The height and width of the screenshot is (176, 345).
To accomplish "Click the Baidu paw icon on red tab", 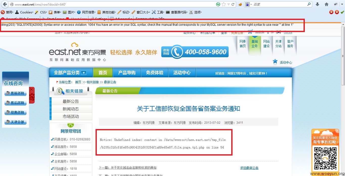I will 32,97.
